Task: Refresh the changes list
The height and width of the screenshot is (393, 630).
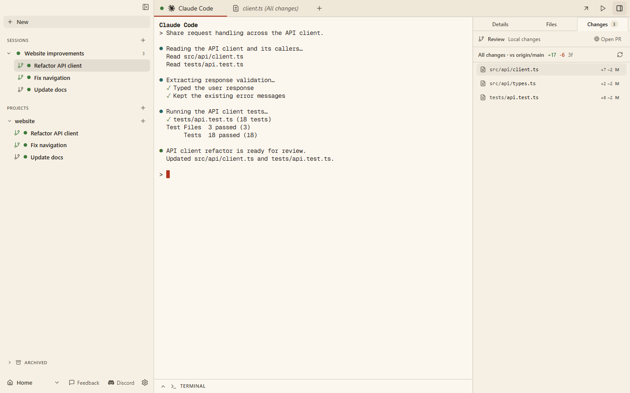Action: point(620,55)
